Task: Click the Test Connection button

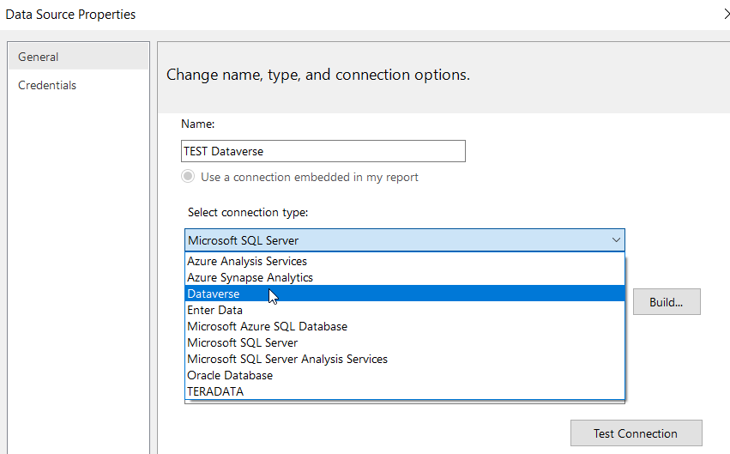Action: (636, 433)
